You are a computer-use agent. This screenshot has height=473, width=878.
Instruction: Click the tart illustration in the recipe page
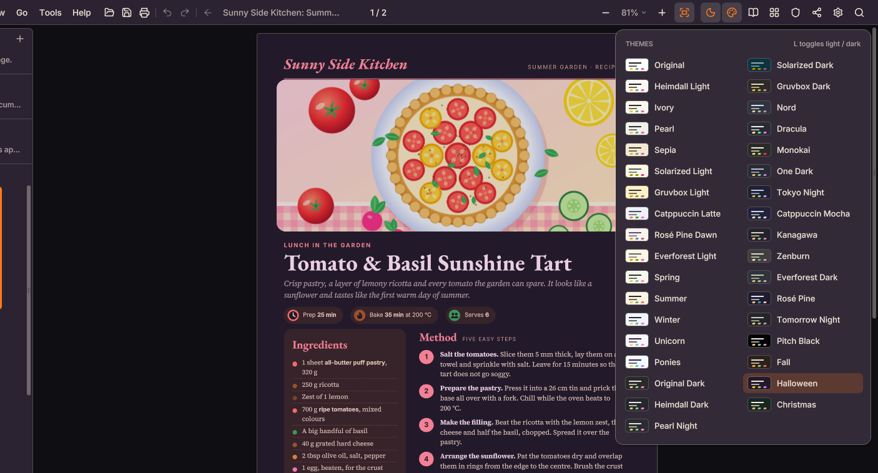pos(457,155)
